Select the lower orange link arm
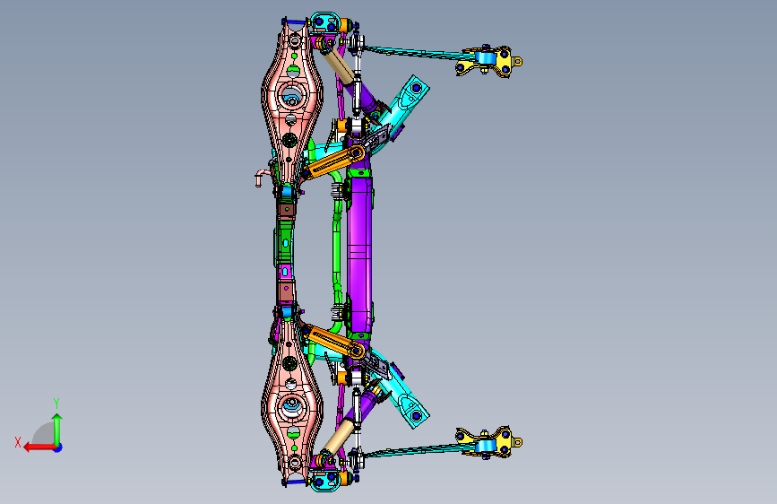Viewport: 777px width, 504px height. [x=333, y=342]
